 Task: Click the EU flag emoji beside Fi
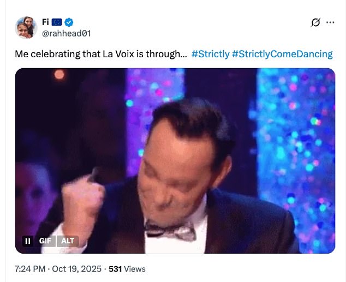click(x=57, y=22)
